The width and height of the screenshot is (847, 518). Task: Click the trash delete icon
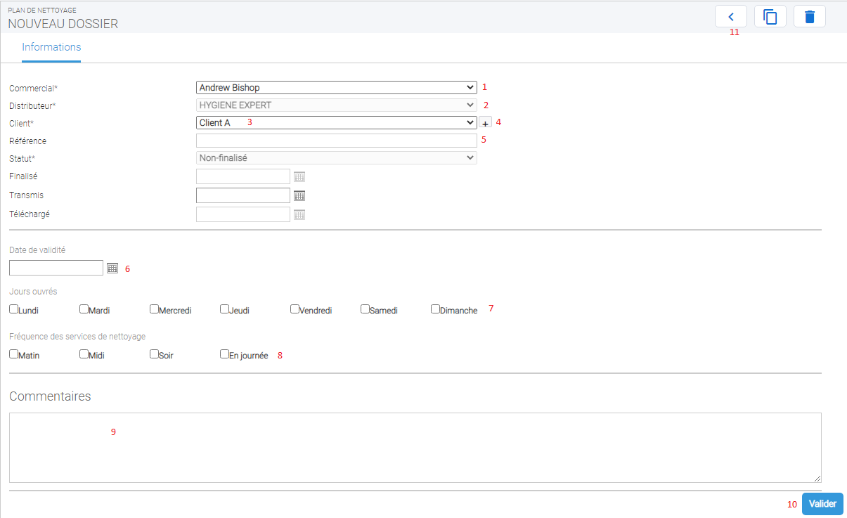[810, 17]
